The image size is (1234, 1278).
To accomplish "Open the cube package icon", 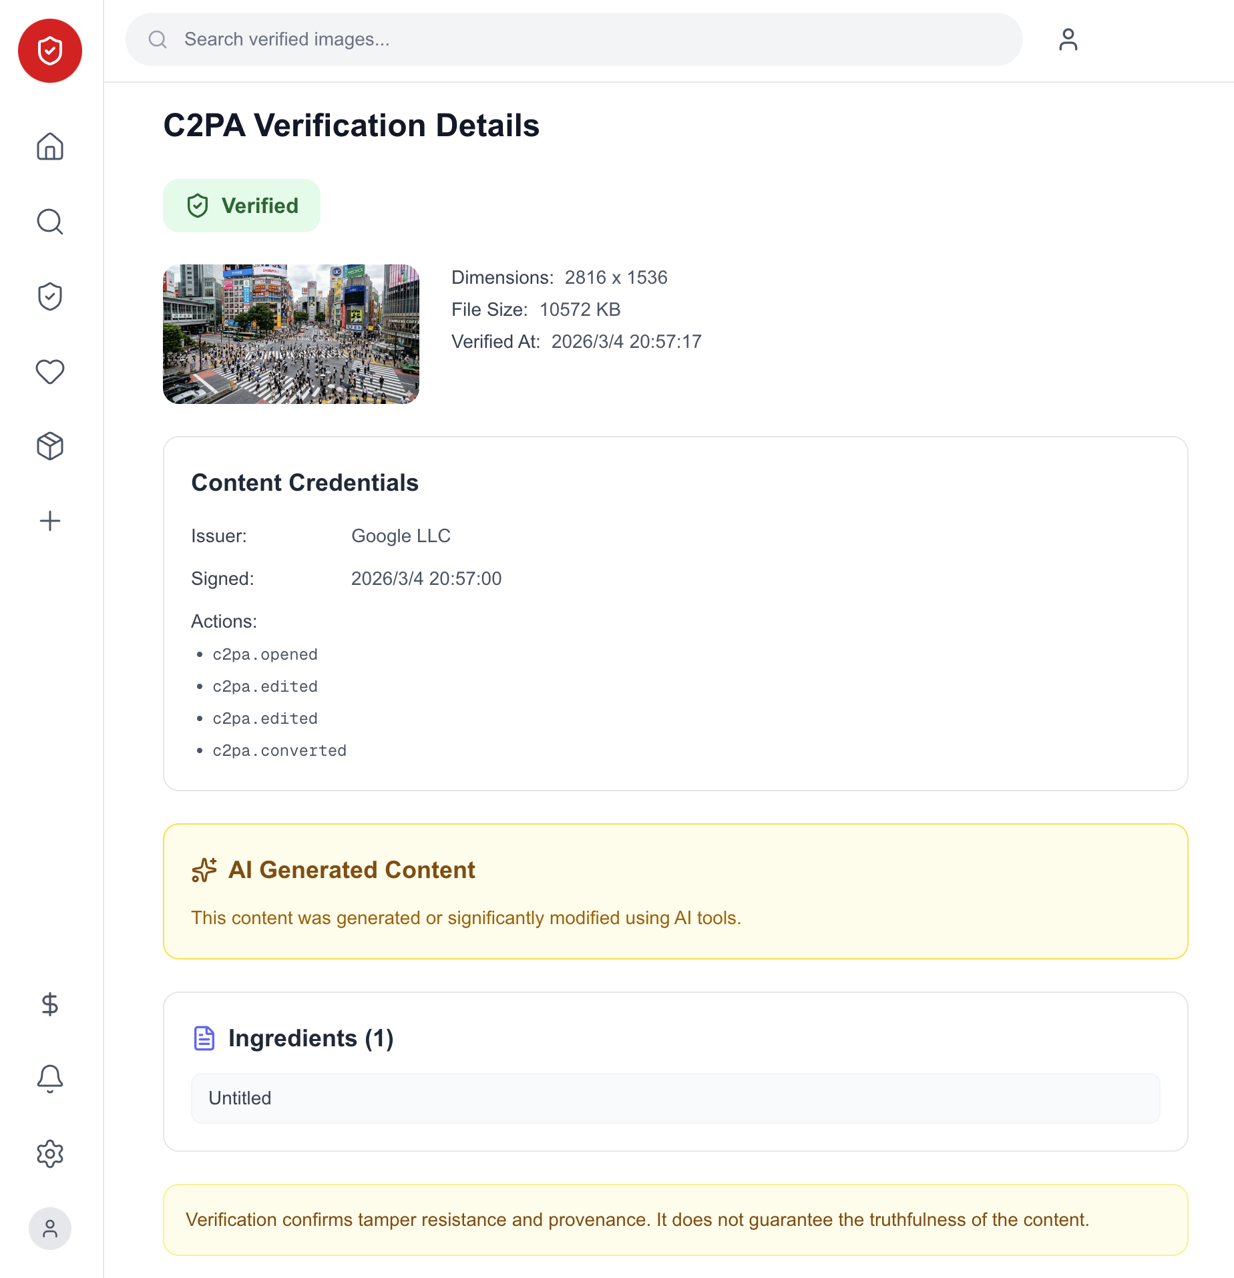I will (50, 446).
